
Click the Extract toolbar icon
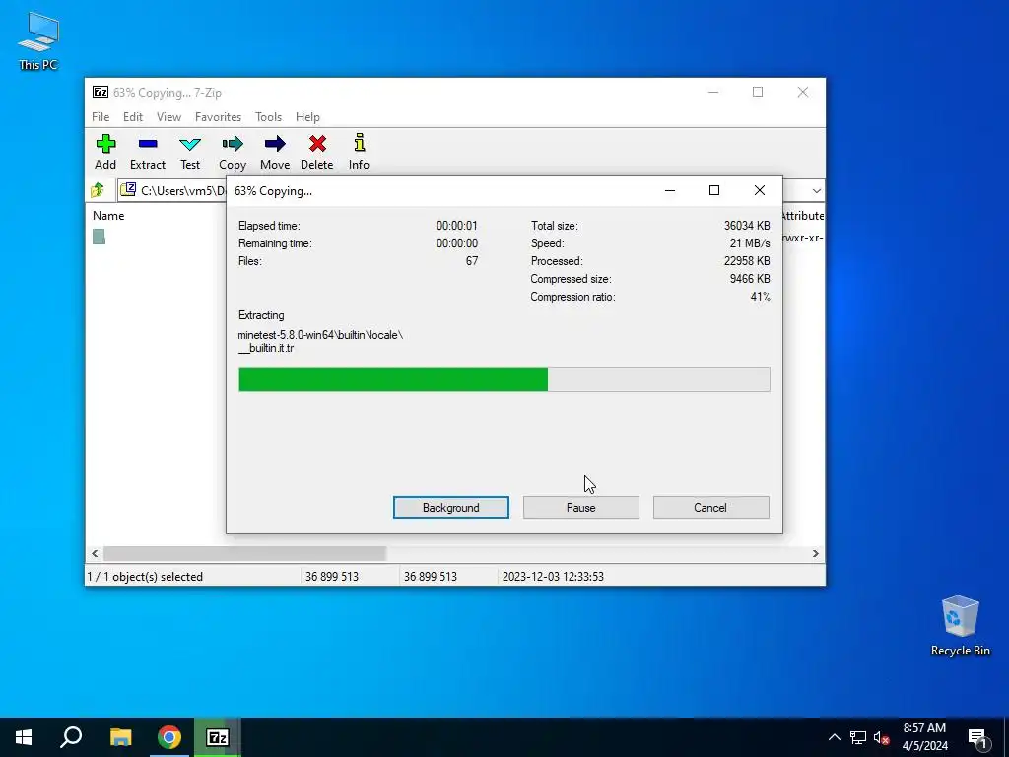pos(148,152)
